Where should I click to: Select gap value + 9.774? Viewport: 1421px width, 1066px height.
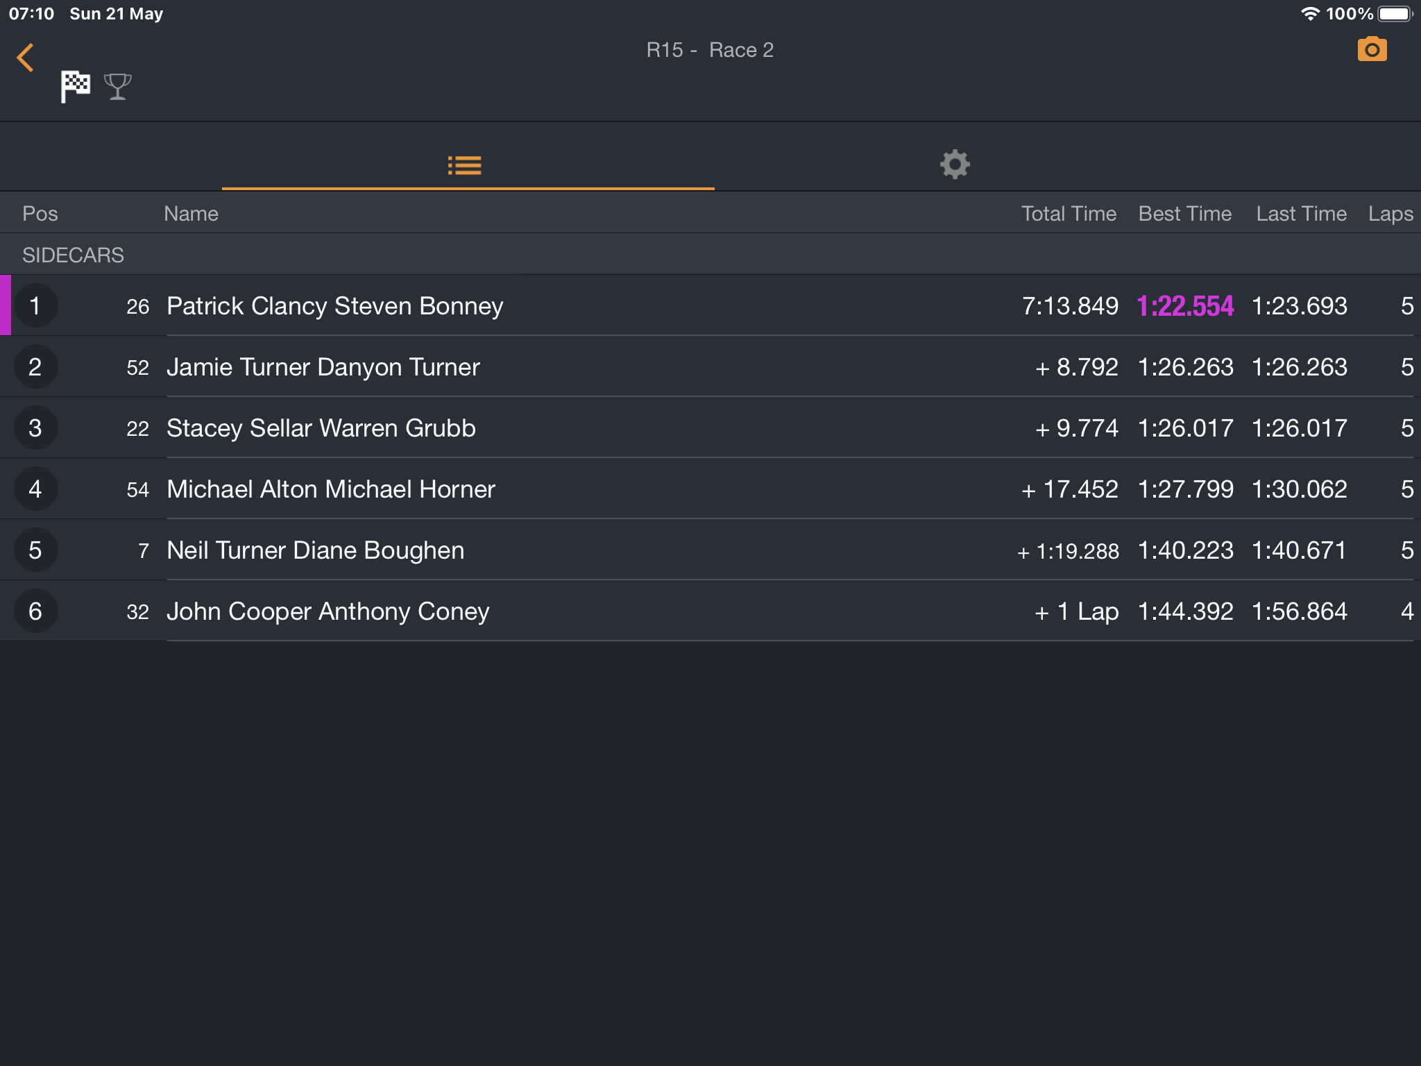click(x=1076, y=428)
